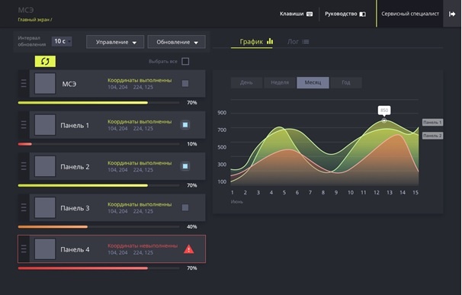Select the Месяц period tab

click(313, 82)
